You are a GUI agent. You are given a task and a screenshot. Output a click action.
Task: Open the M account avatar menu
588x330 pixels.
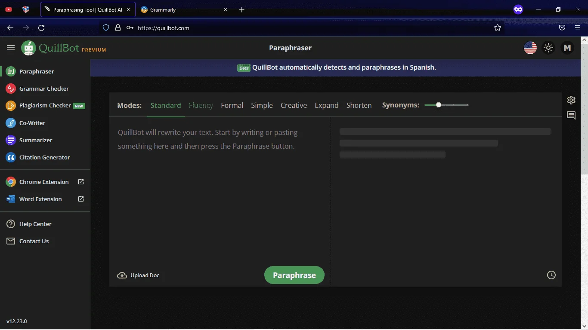tap(567, 48)
